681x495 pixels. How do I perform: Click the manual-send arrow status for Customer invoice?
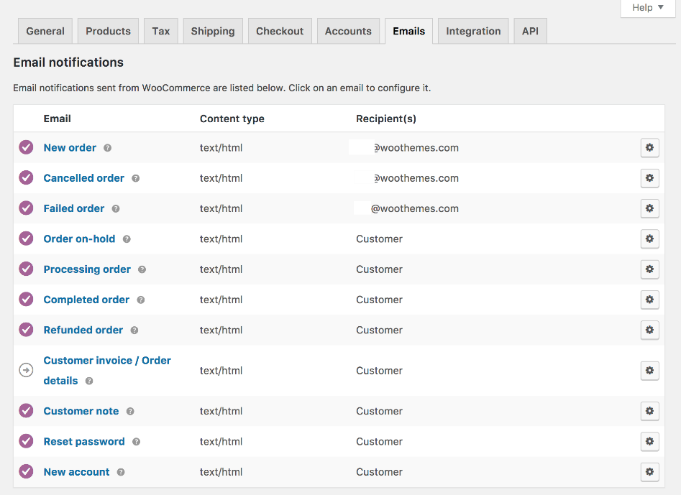[x=26, y=371]
